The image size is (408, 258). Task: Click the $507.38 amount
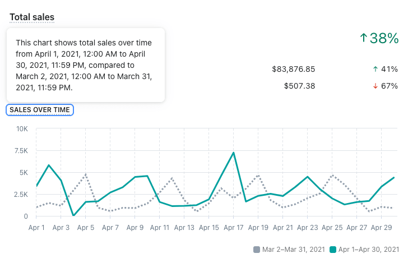pos(299,86)
